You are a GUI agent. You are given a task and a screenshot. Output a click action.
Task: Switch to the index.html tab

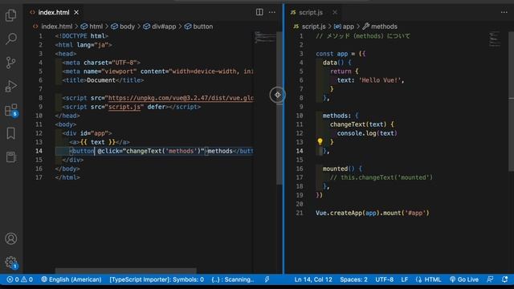tap(54, 12)
